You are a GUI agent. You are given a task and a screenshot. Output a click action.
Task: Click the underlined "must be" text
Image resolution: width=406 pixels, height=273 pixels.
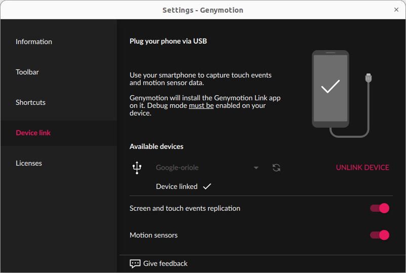(x=201, y=106)
